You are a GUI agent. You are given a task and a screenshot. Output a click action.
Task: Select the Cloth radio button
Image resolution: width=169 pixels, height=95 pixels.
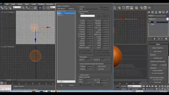point(78,9)
